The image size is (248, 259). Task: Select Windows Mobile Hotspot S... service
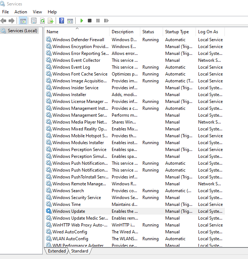pos(135,135)
